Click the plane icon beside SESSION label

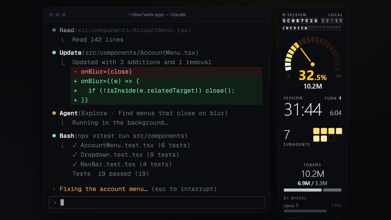point(284,15)
